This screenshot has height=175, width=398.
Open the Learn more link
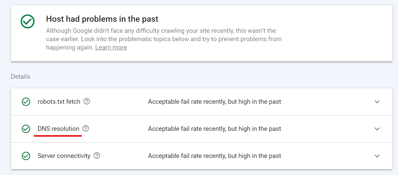click(x=111, y=48)
